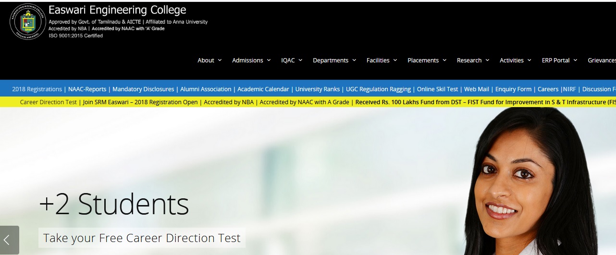Screen dimensions: 616x255
Task: Open the Online Skil Test link
Action: click(x=438, y=89)
